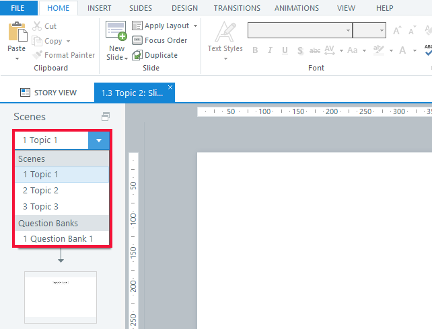The width and height of the screenshot is (432, 329).
Task: Click the Cut button label
Action: pyautogui.click(x=50, y=26)
